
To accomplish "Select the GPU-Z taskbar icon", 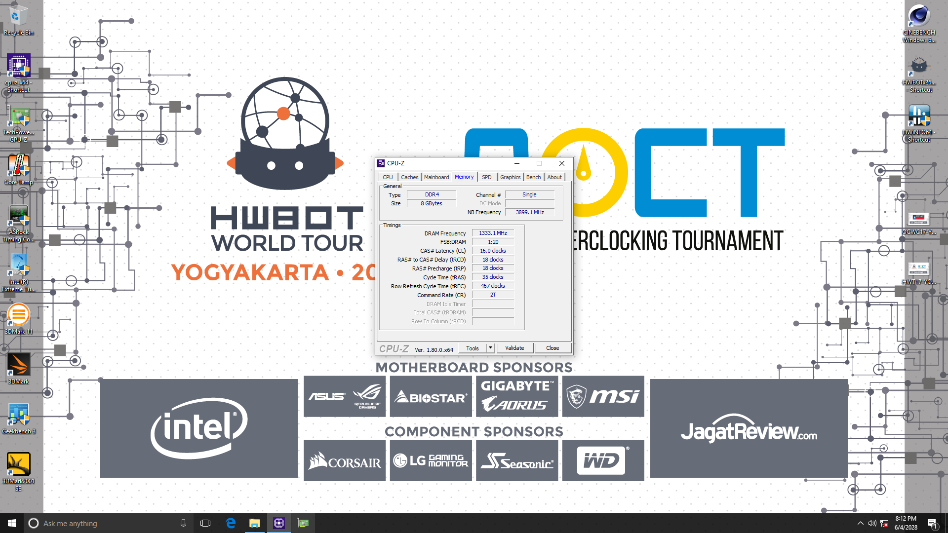I will pyautogui.click(x=303, y=523).
